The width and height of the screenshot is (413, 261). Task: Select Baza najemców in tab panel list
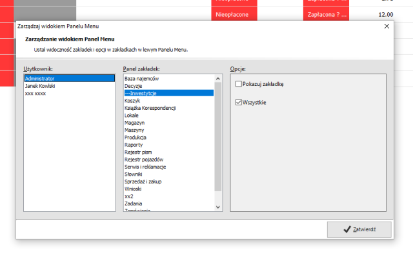click(x=169, y=79)
